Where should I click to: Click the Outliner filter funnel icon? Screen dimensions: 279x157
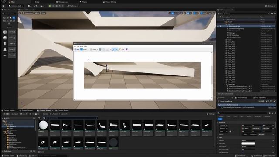pyautogui.click(x=219, y=14)
